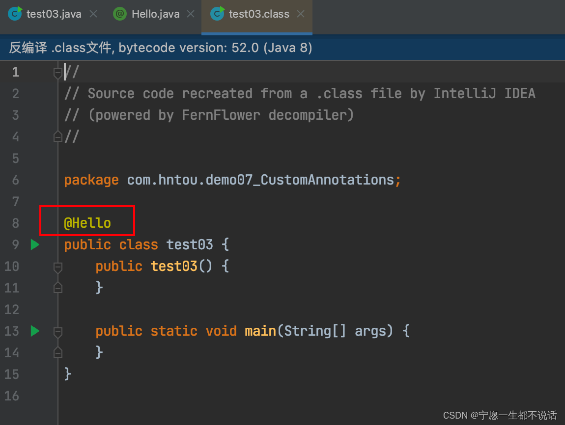Run test03 class using gutter run arrow
565x425 pixels.
tap(34, 244)
